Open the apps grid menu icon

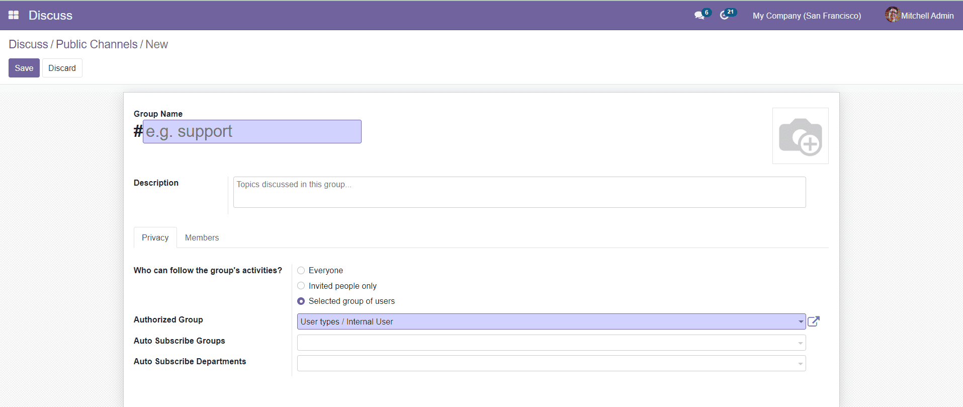[x=14, y=15]
